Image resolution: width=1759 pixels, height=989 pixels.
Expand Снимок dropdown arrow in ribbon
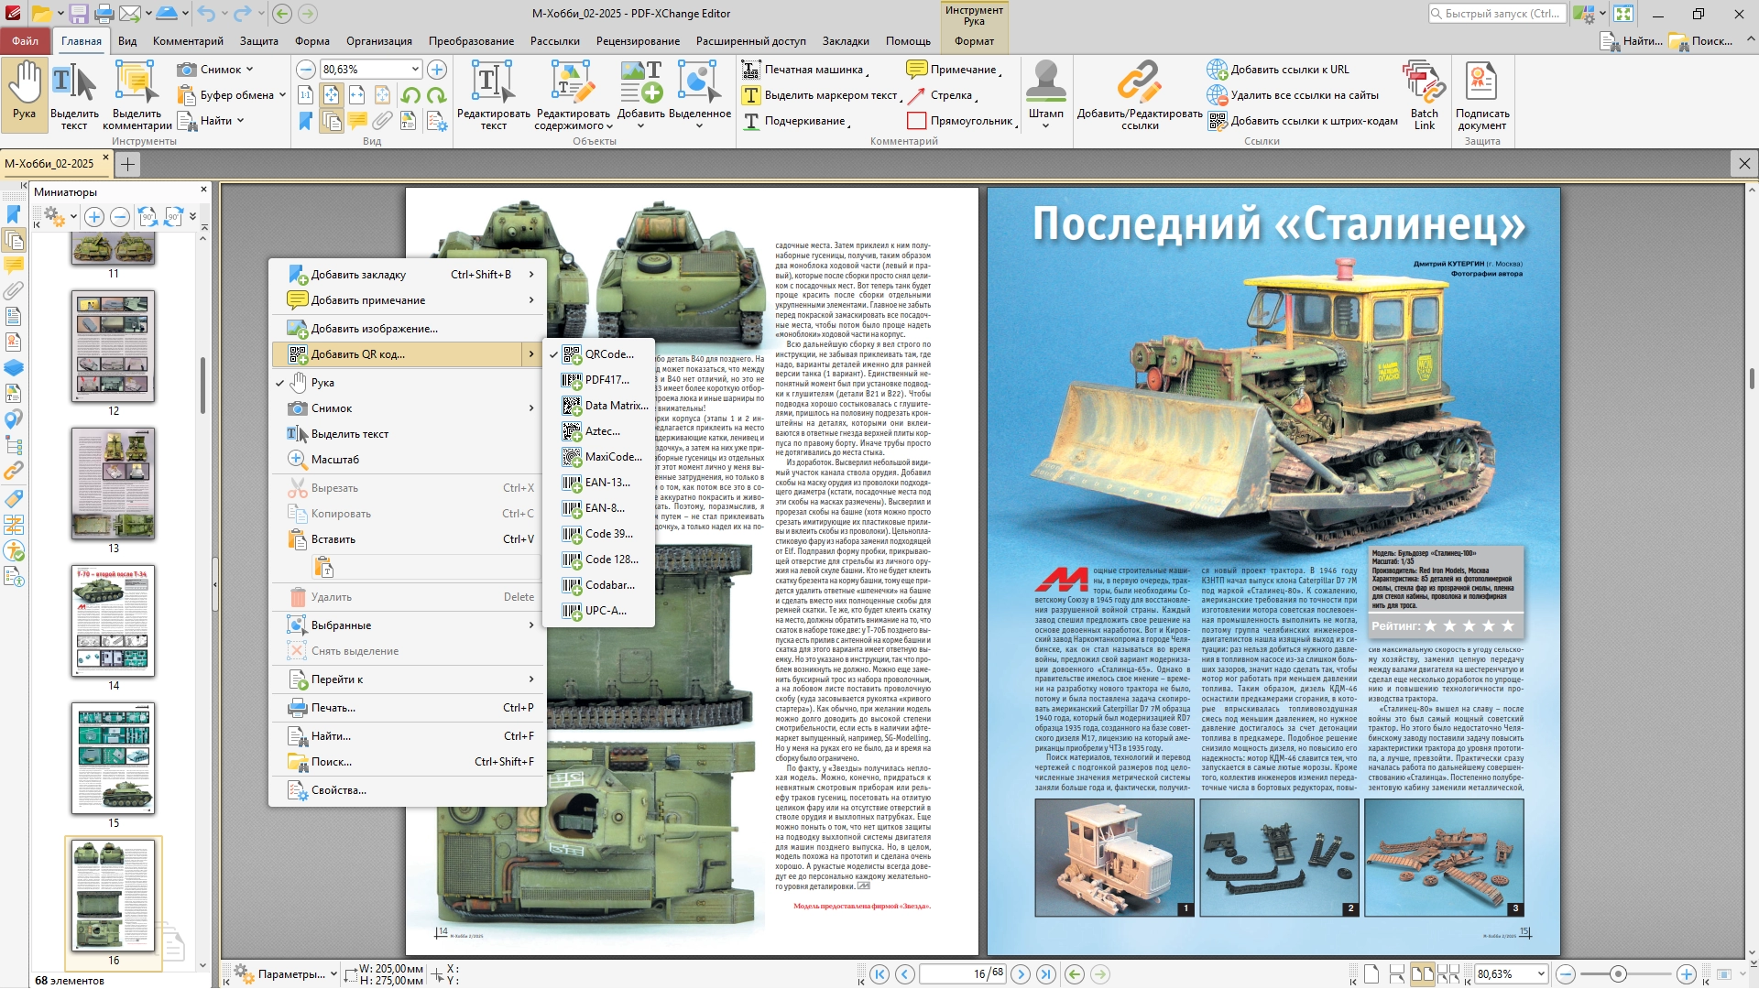(x=249, y=70)
